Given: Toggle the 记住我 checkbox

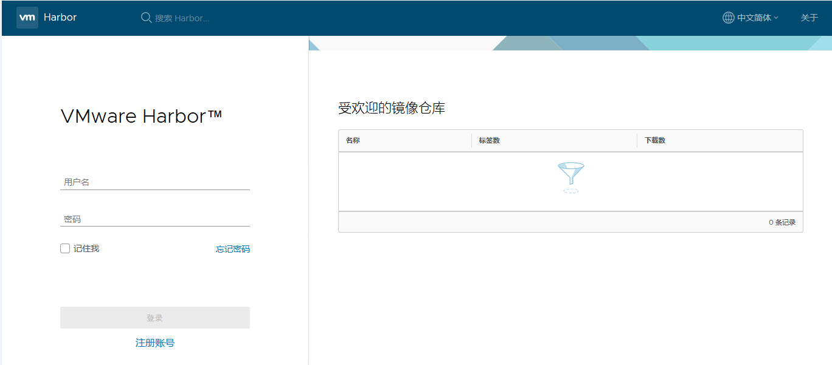Looking at the screenshot, I should [65, 248].
